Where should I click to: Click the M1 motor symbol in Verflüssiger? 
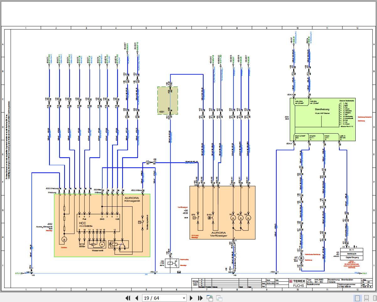pyautogui.click(x=234, y=218)
